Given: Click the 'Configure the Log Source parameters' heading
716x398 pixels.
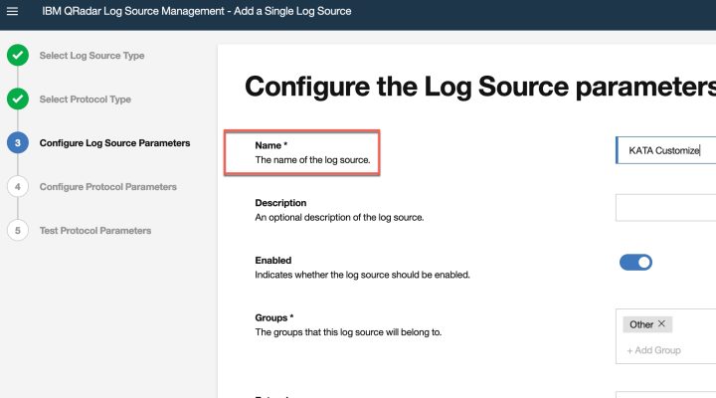Looking at the screenshot, I should pos(480,87).
